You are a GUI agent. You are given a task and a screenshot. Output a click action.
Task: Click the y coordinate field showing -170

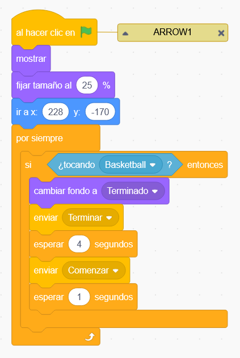(x=100, y=112)
